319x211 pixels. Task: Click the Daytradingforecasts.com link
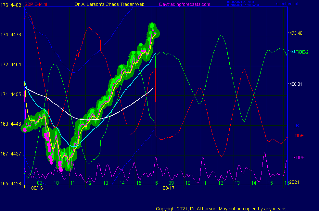coord(184,4)
